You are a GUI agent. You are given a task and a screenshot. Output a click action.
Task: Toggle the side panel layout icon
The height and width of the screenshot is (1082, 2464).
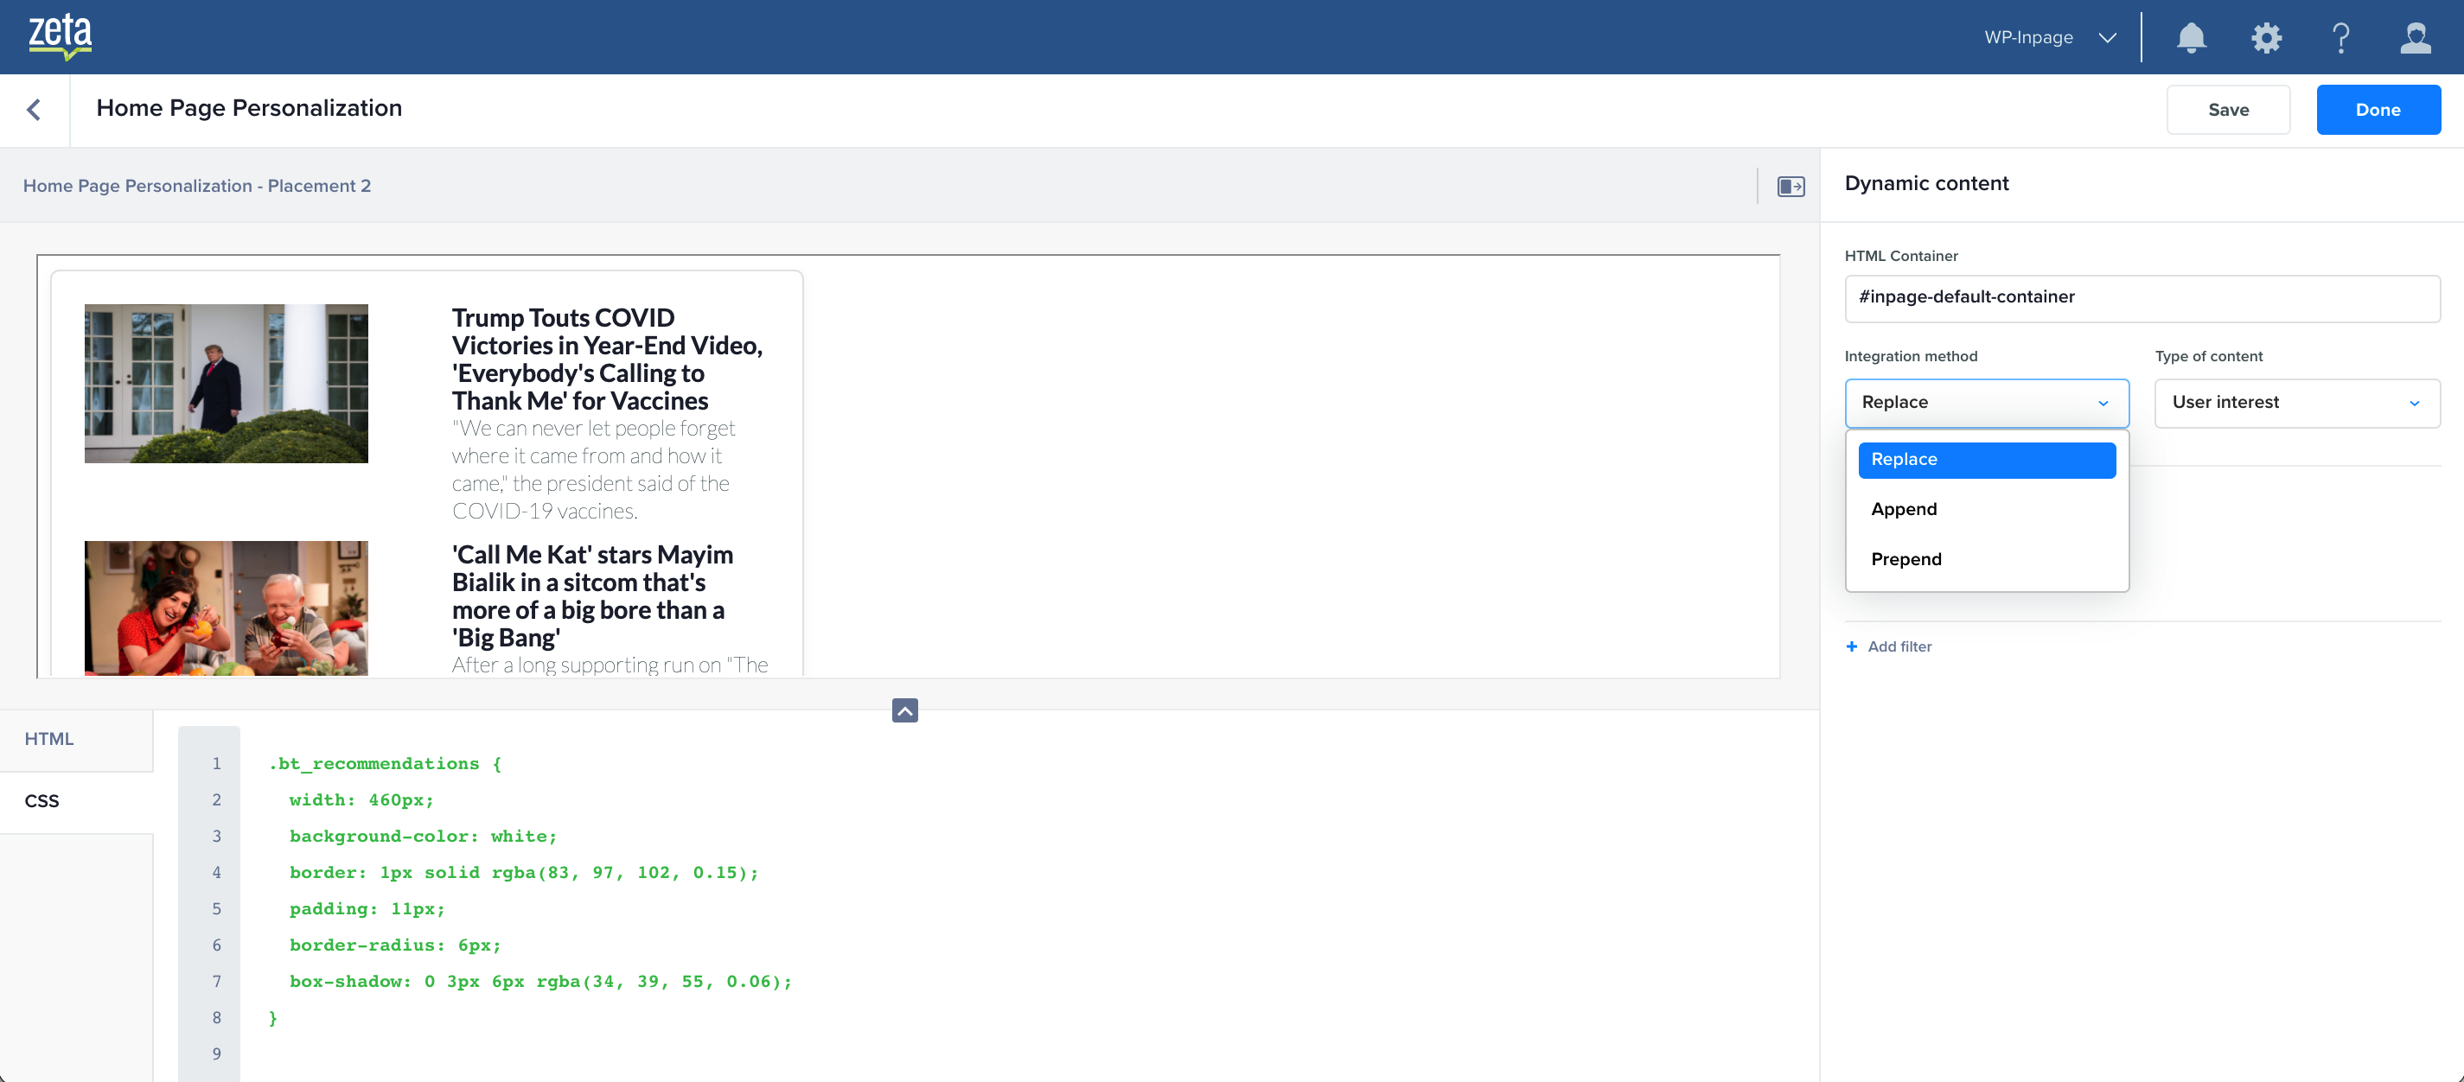(x=1791, y=187)
